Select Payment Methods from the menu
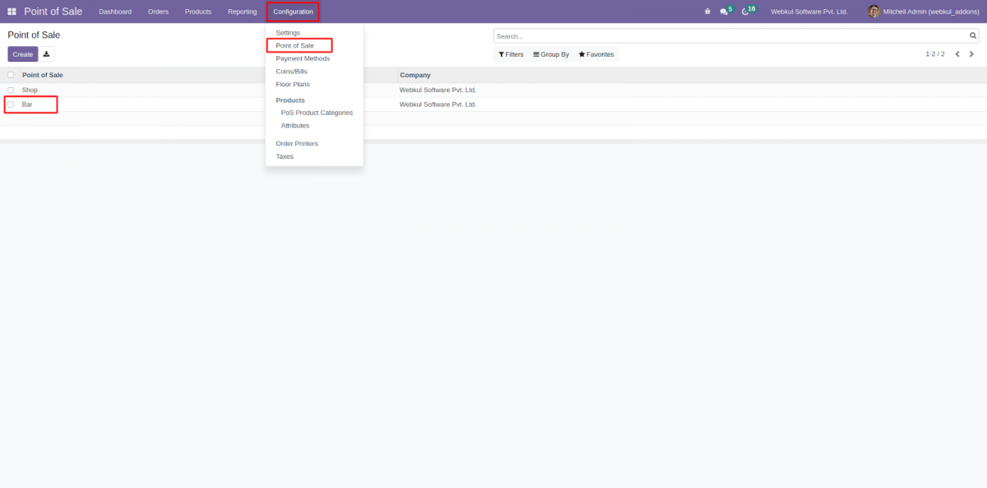The height and width of the screenshot is (488, 987). pos(304,58)
